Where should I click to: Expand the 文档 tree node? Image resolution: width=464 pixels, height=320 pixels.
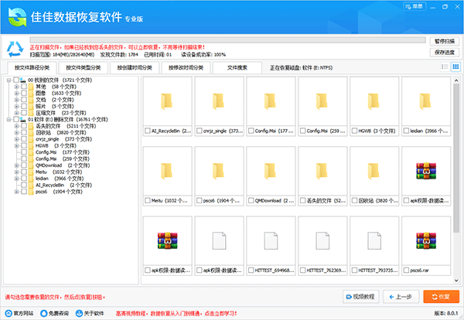[17, 100]
